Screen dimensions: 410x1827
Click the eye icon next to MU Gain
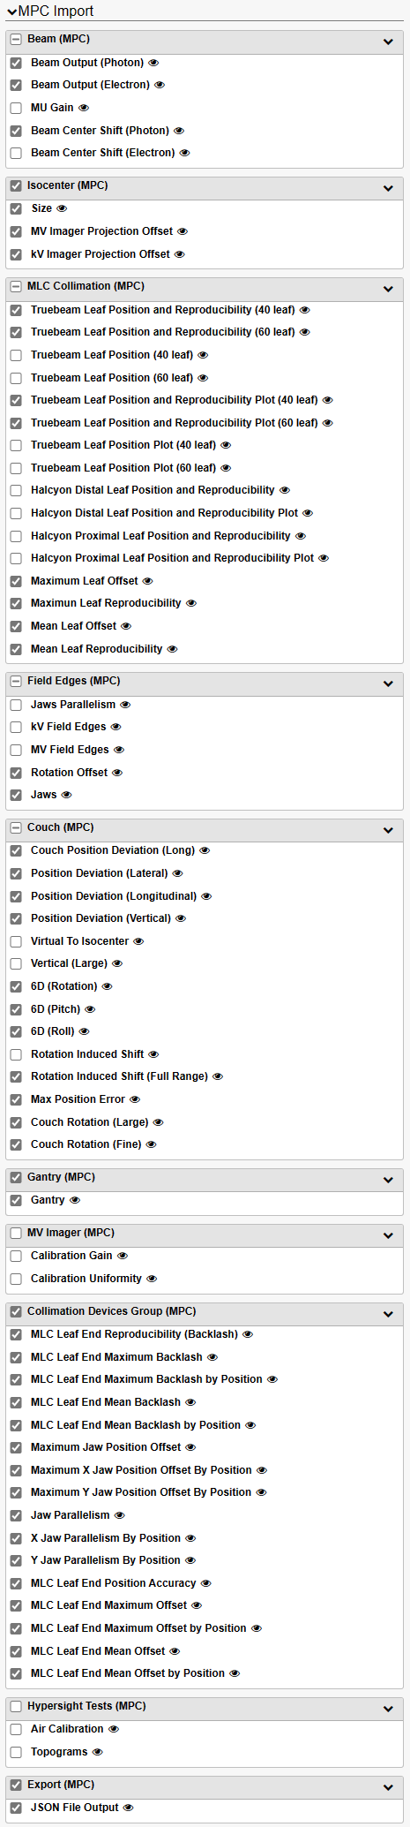pyautogui.click(x=84, y=108)
